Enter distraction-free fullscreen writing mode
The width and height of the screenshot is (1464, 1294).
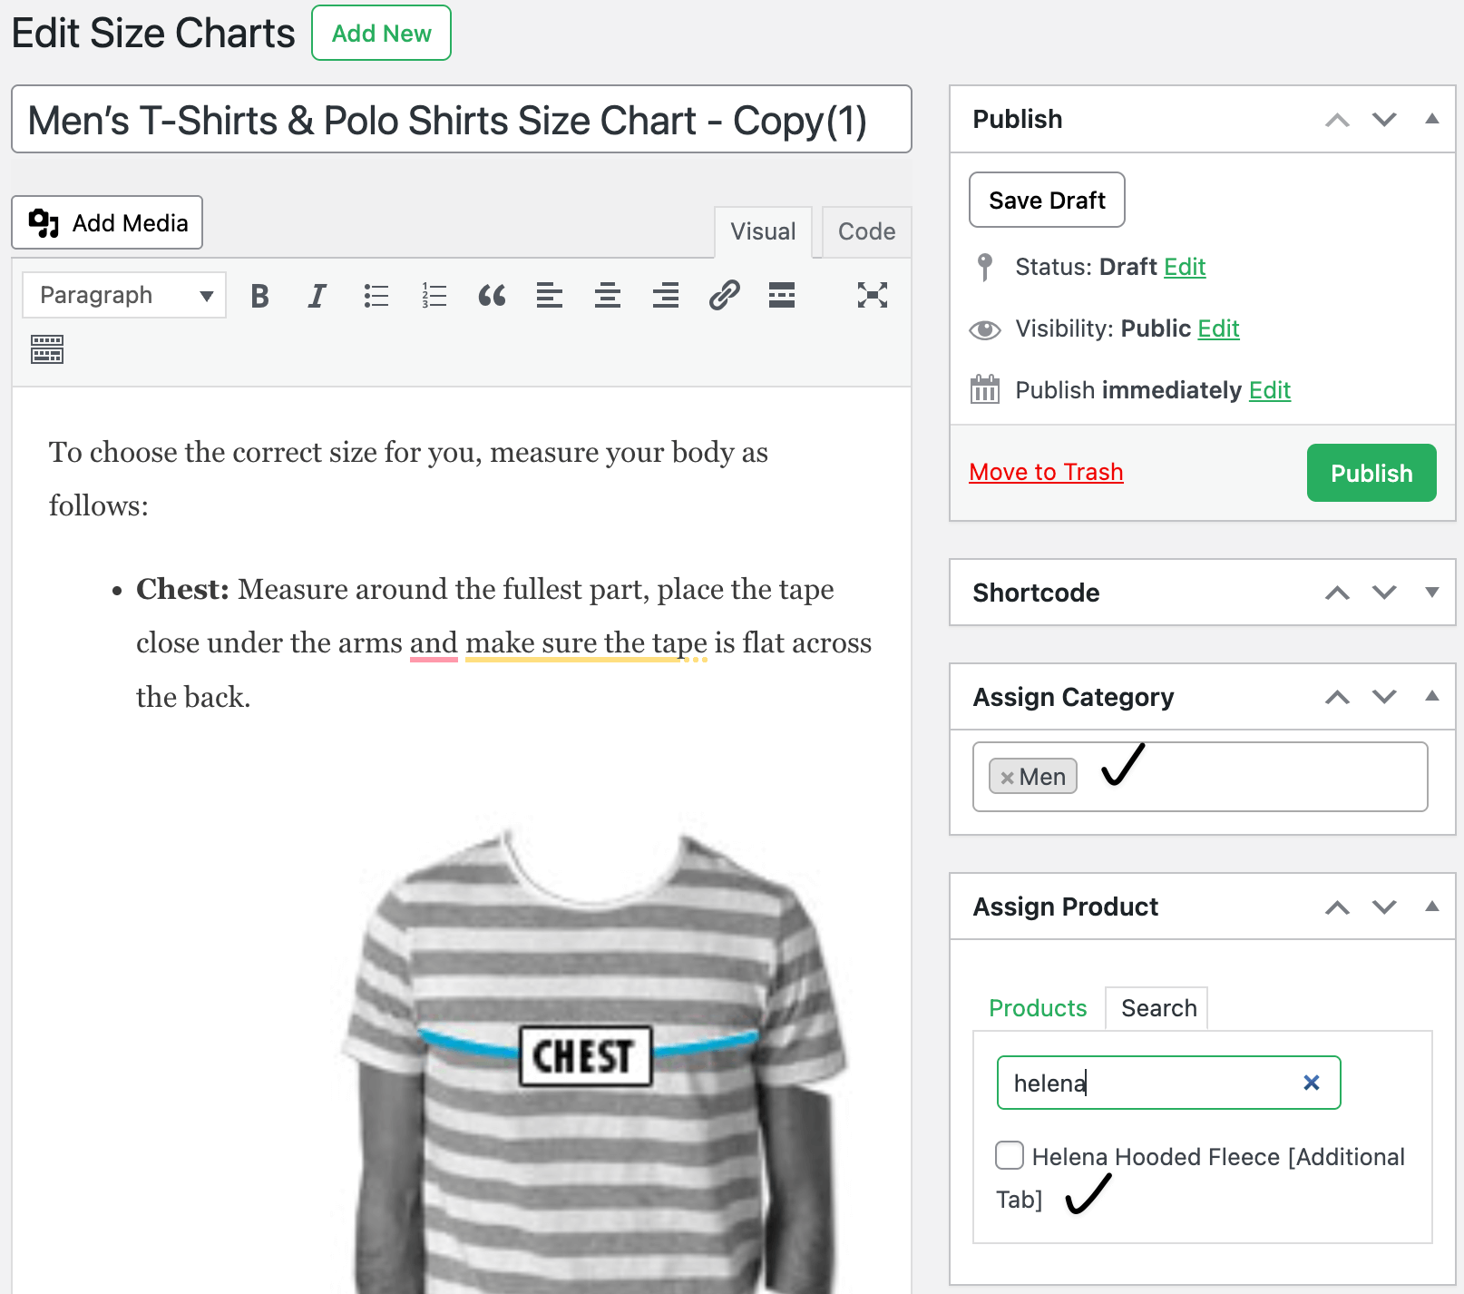[873, 295]
